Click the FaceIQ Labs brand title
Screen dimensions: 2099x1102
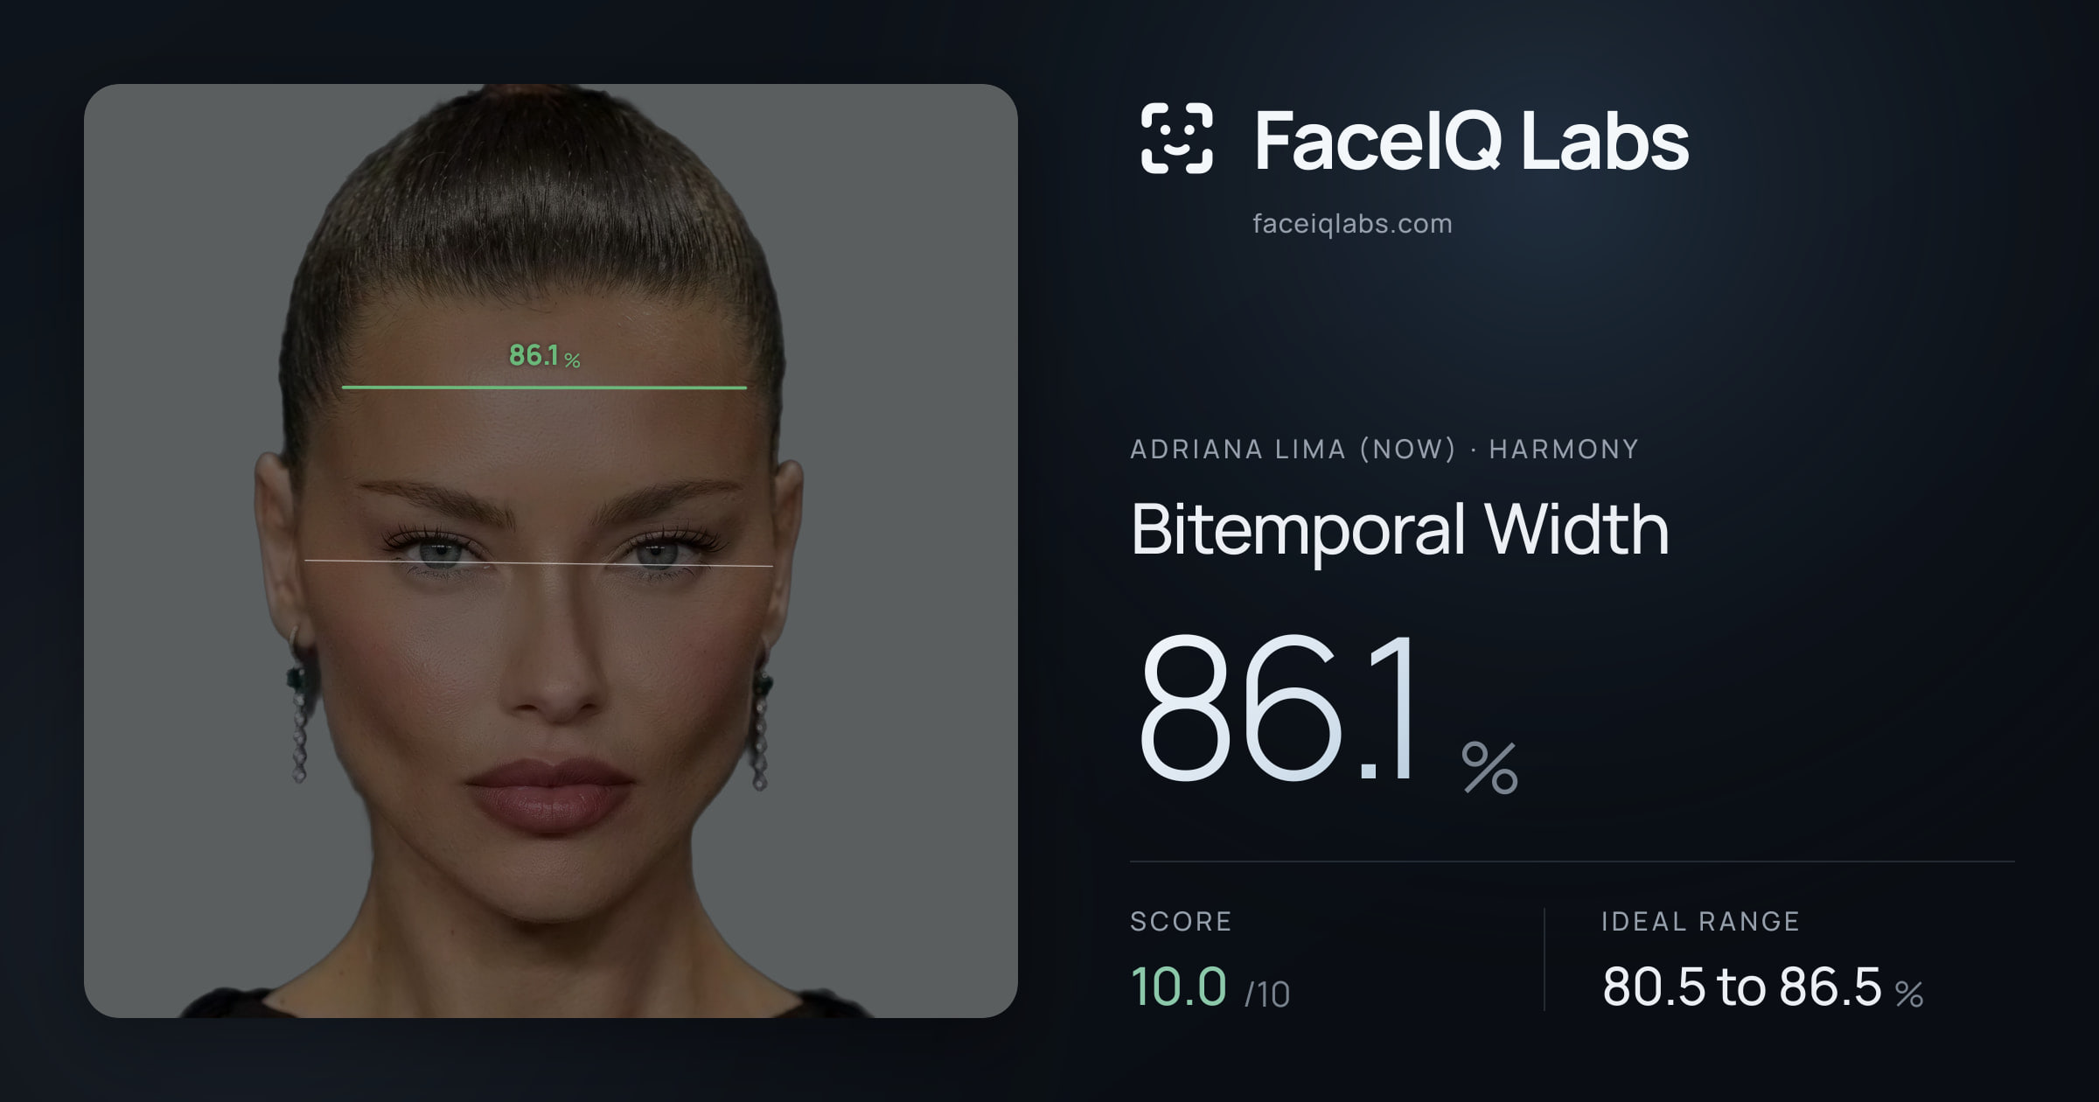[1471, 141]
